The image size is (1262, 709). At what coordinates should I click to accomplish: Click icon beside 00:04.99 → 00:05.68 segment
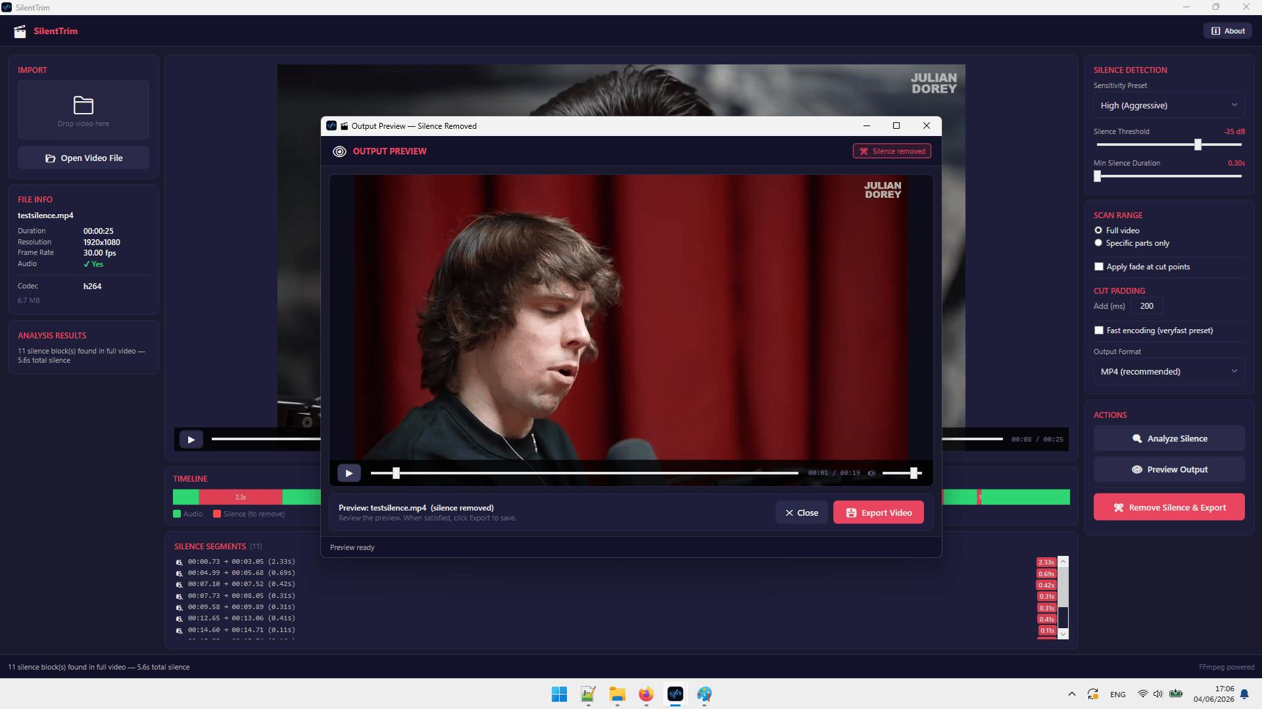click(x=179, y=573)
